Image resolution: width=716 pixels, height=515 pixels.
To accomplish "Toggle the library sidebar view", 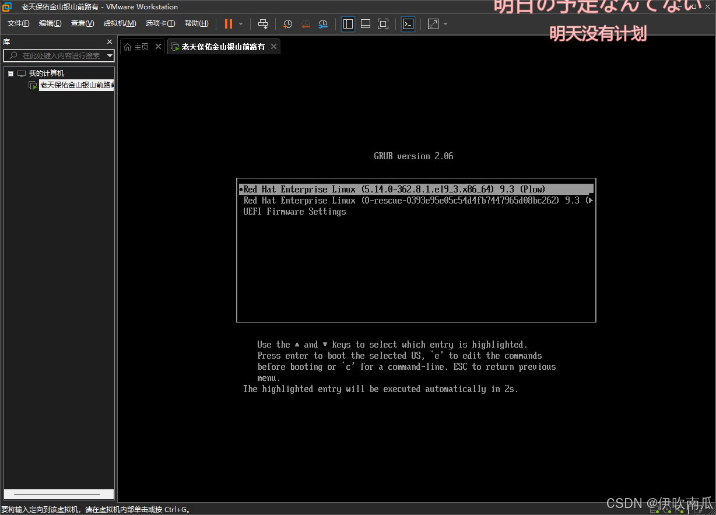I will 348,24.
